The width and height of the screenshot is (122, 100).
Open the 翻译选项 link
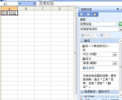[90, 68]
